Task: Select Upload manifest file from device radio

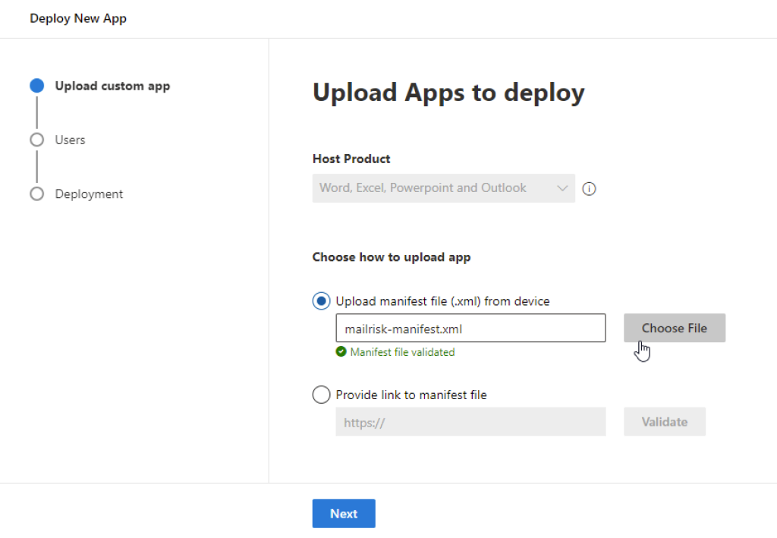Action: 322,301
